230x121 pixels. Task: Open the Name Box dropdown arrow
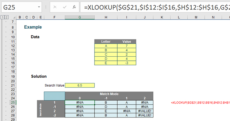[x=39, y=7]
